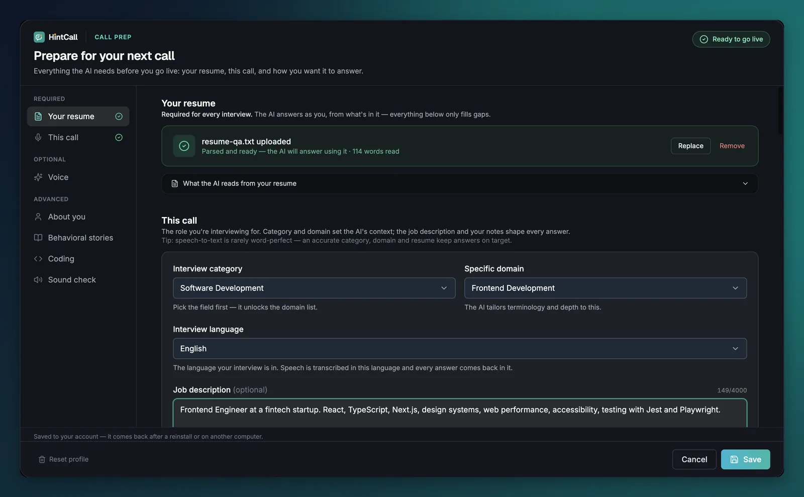This screenshot has height=497, width=804.
Task: Click the Prepare for your next call heading
Action: pos(104,56)
